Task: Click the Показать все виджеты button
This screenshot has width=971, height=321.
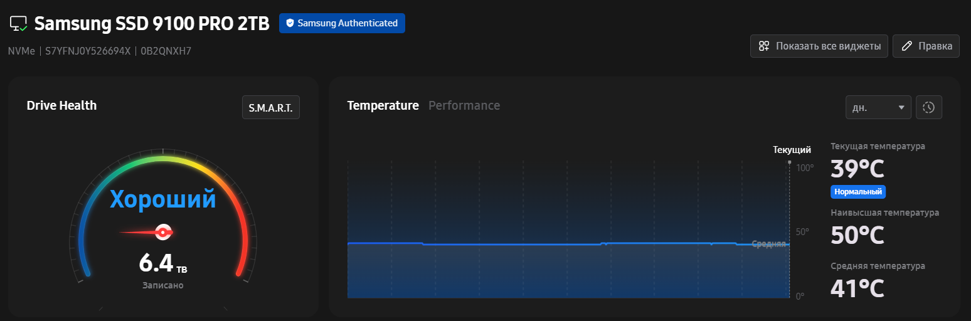Action: (819, 46)
